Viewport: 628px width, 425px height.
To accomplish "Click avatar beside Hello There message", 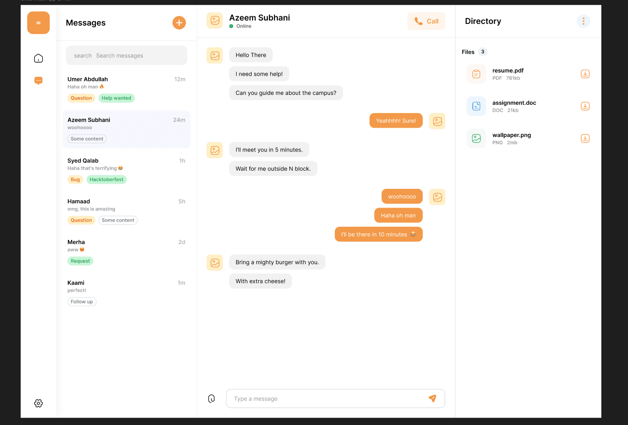I will point(215,55).
